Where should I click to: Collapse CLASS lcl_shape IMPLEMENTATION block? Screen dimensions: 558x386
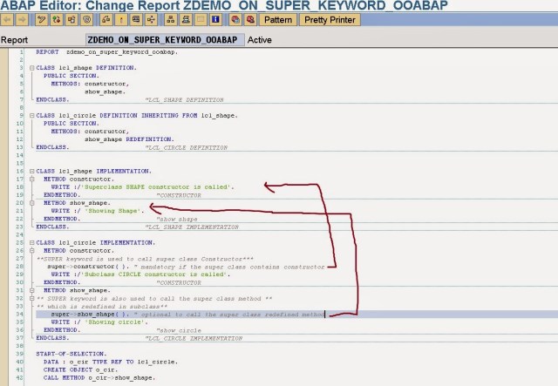(31, 171)
